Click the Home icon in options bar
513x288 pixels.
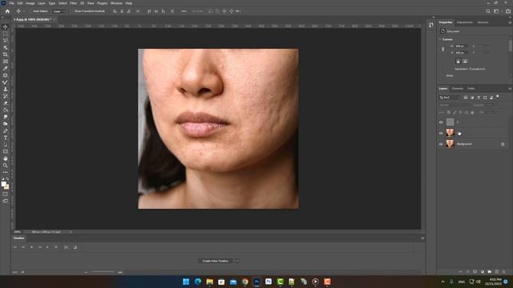pyautogui.click(x=7, y=11)
